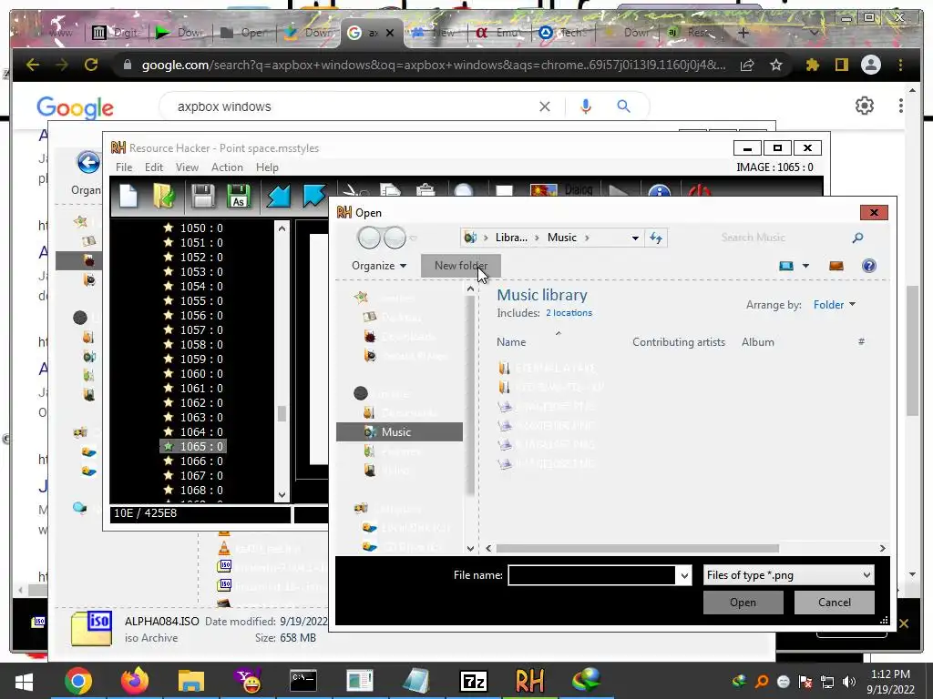Screen dimensions: 933x699
Task: Expand the Chrome tab search chevron
Action: click(814, 33)
